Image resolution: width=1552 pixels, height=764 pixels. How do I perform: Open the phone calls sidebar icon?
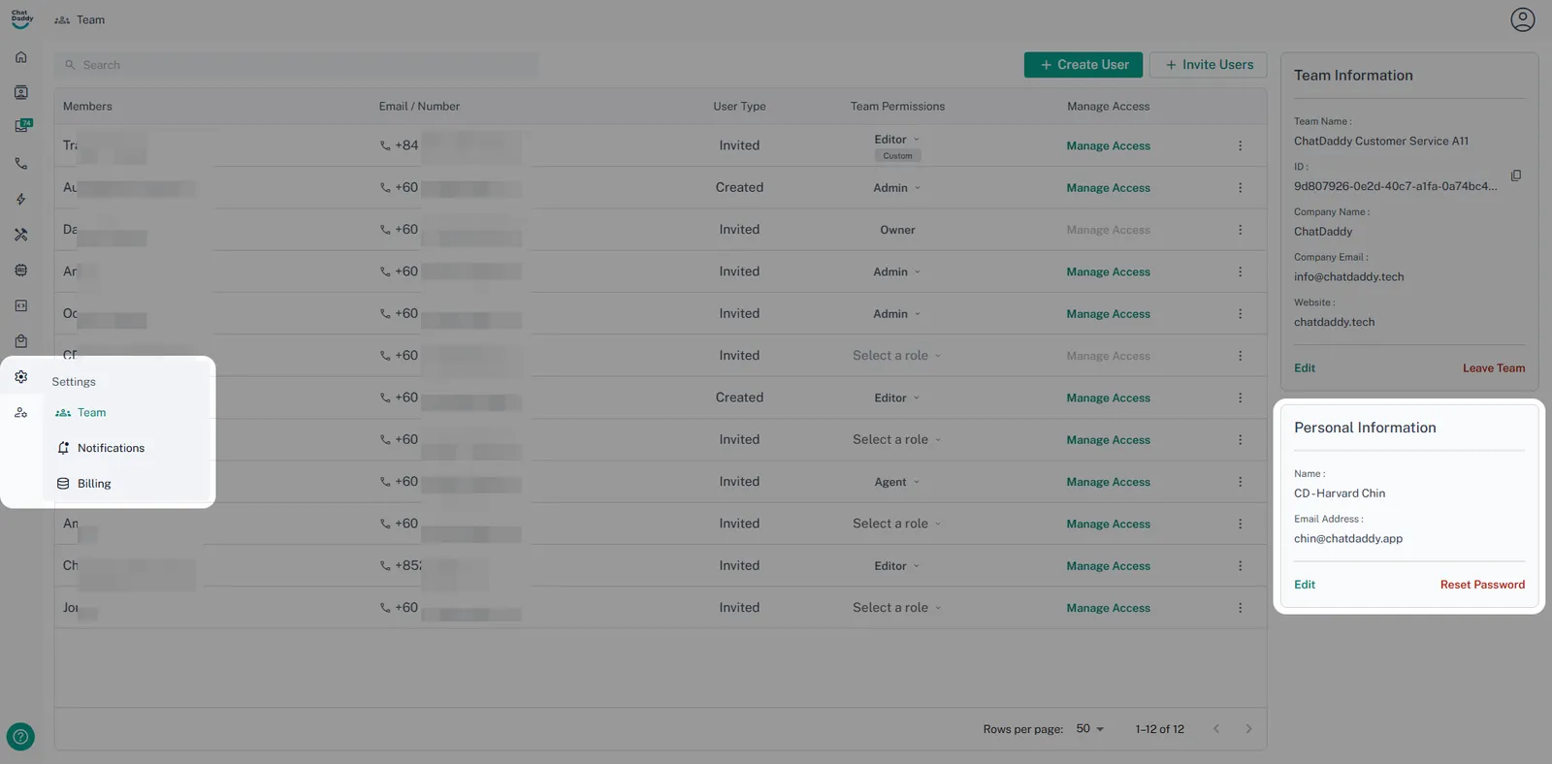(21, 164)
